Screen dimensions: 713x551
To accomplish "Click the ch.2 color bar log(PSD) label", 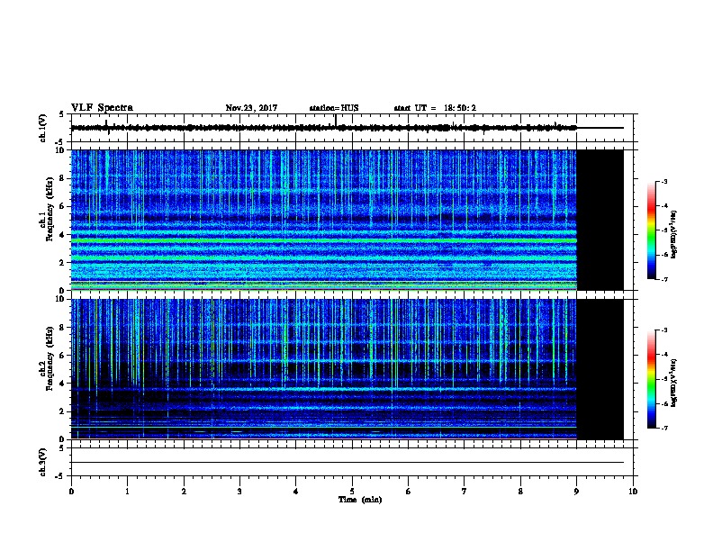I will (x=673, y=384).
